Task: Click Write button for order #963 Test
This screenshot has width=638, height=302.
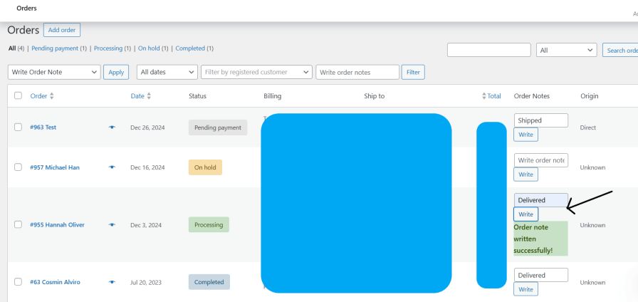Action: click(x=525, y=135)
